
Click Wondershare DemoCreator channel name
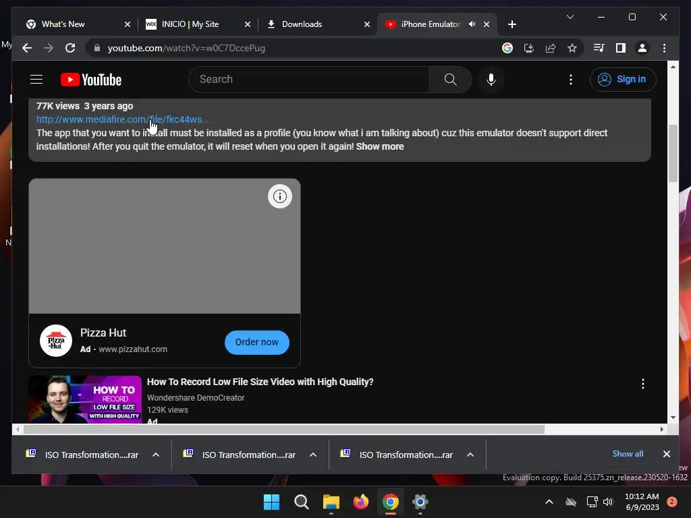(196, 398)
